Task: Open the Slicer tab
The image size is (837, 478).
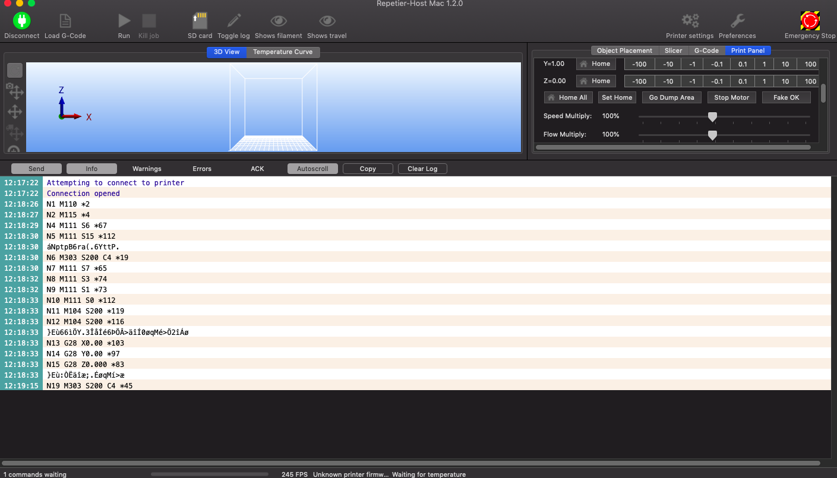Action: [x=673, y=51]
